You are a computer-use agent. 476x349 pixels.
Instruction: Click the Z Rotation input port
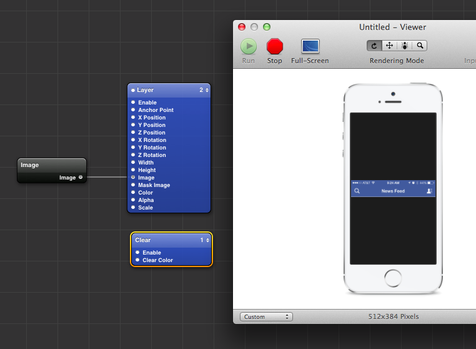pyautogui.click(x=133, y=154)
